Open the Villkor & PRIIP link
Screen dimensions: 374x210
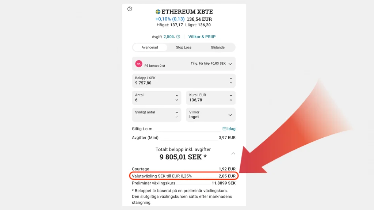tap(202, 37)
